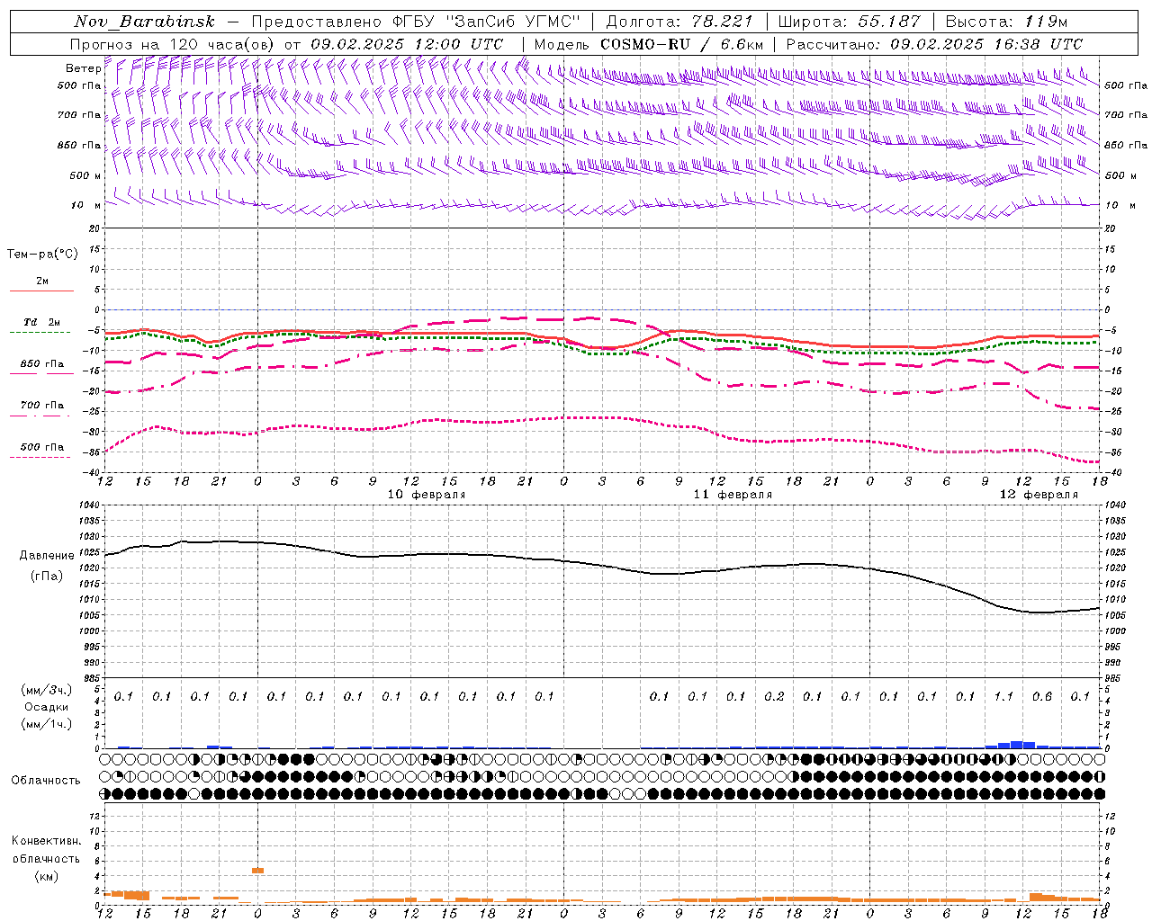Click the Долгота: 78.221 value
Viewport: 1152px width, 921px height.
[679, 22]
